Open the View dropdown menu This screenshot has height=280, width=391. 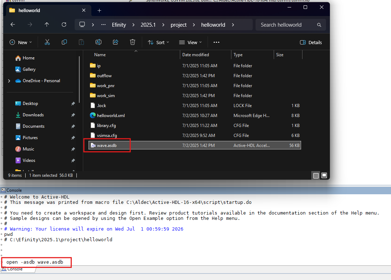190,42
